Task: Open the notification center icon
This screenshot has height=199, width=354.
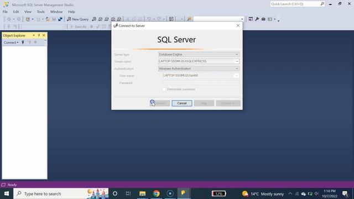Action: point(345,193)
